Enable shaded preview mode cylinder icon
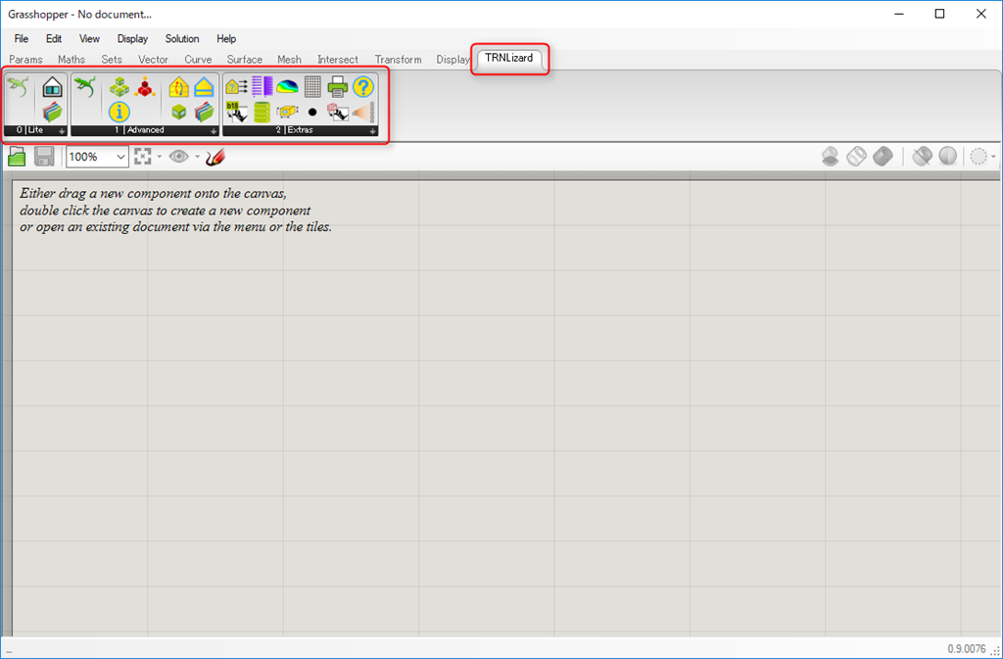Image resolution: width=1003 pixels, height=659 pixels. tap(883, 157)
